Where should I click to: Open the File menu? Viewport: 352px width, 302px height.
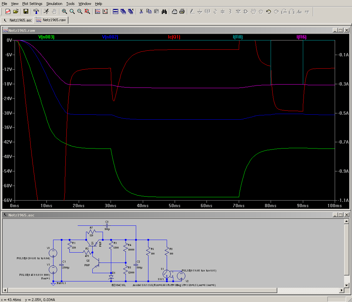[4, 4]
